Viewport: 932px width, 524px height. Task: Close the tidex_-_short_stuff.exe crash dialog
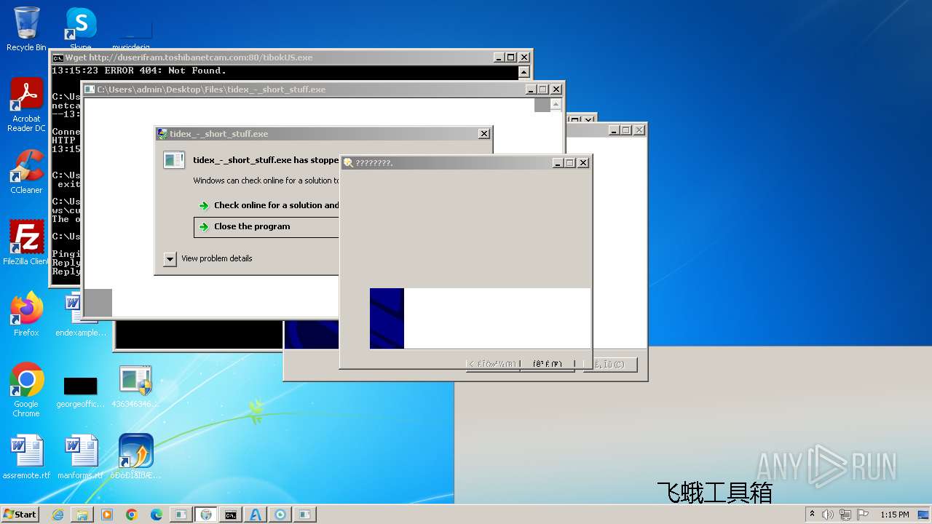[x=483, y=134]
